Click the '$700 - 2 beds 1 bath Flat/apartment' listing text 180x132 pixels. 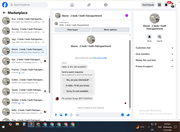point(74,25)
